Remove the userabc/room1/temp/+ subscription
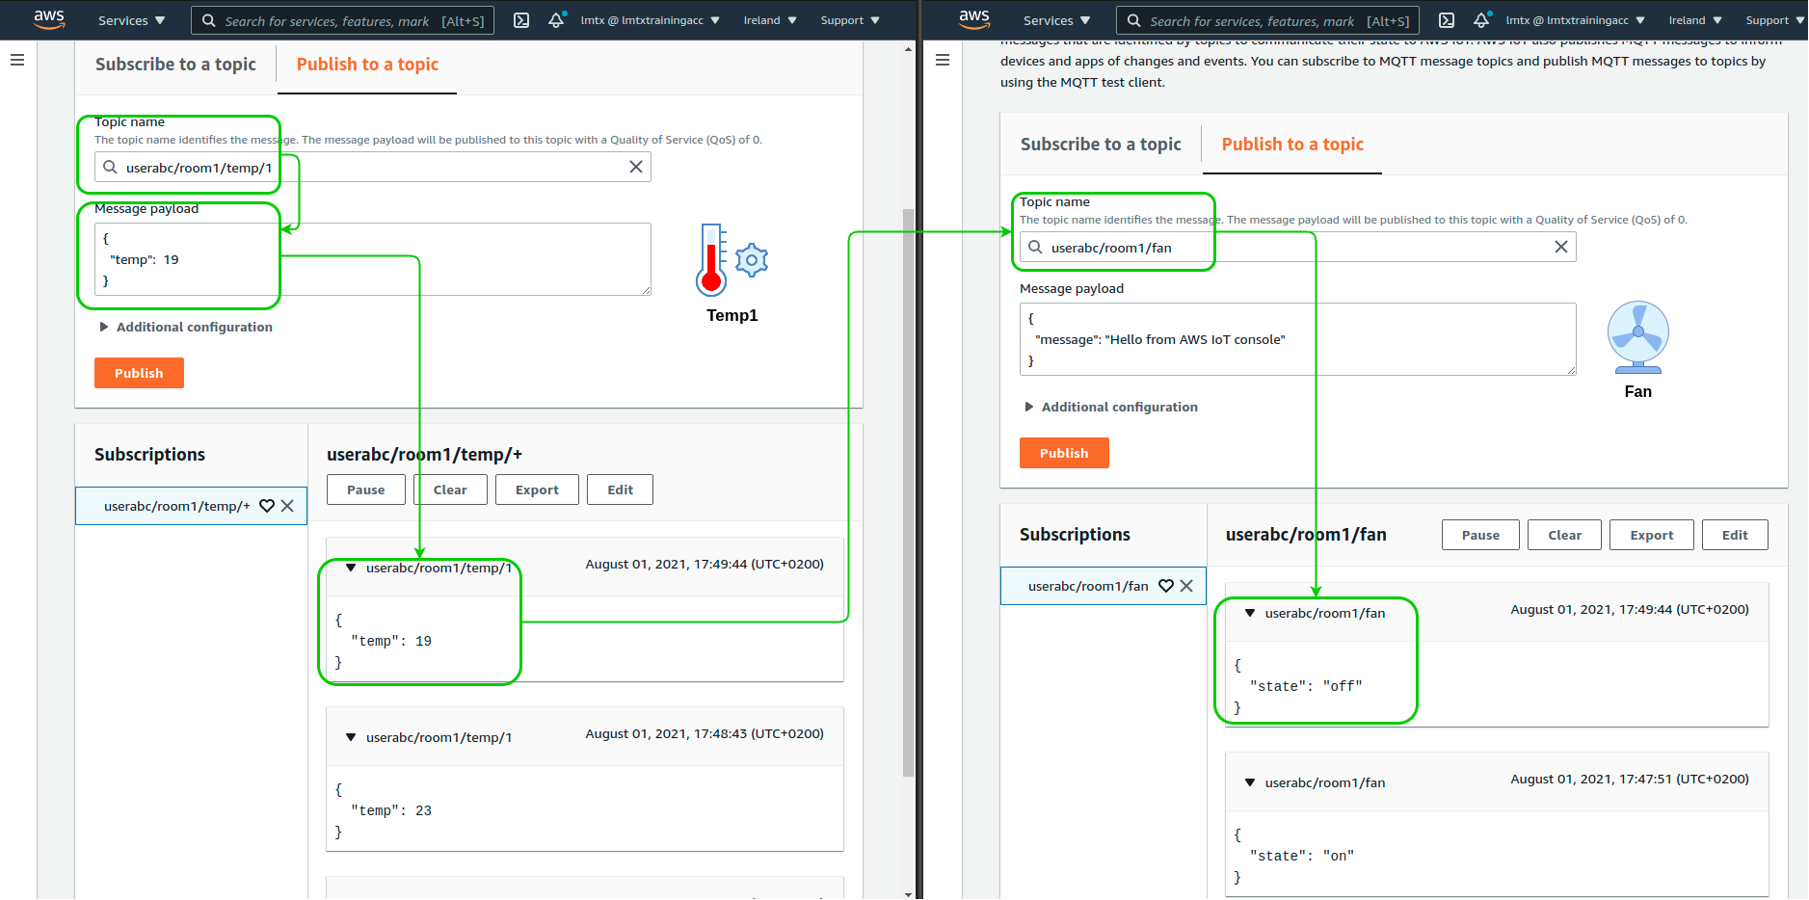Viewport: 1809px width, 900px height. point(287,506)
